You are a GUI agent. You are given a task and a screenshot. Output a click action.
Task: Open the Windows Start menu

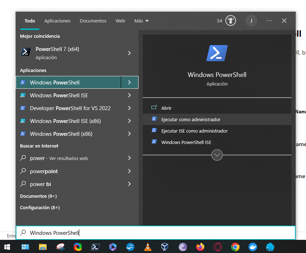[x=7, y=247]
